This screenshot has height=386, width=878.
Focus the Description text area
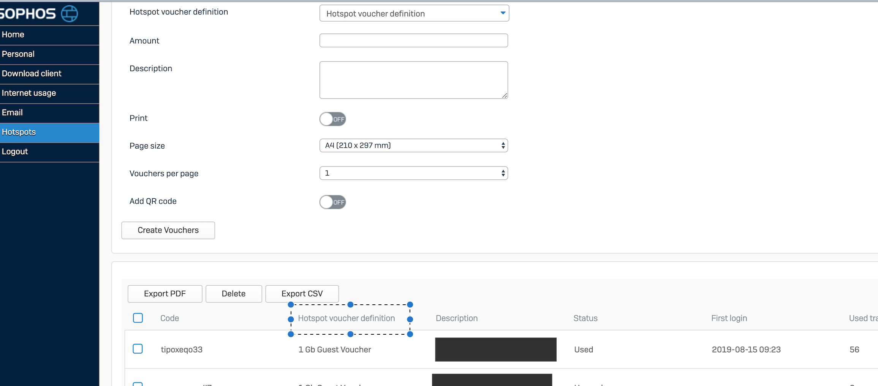(413, 80)
